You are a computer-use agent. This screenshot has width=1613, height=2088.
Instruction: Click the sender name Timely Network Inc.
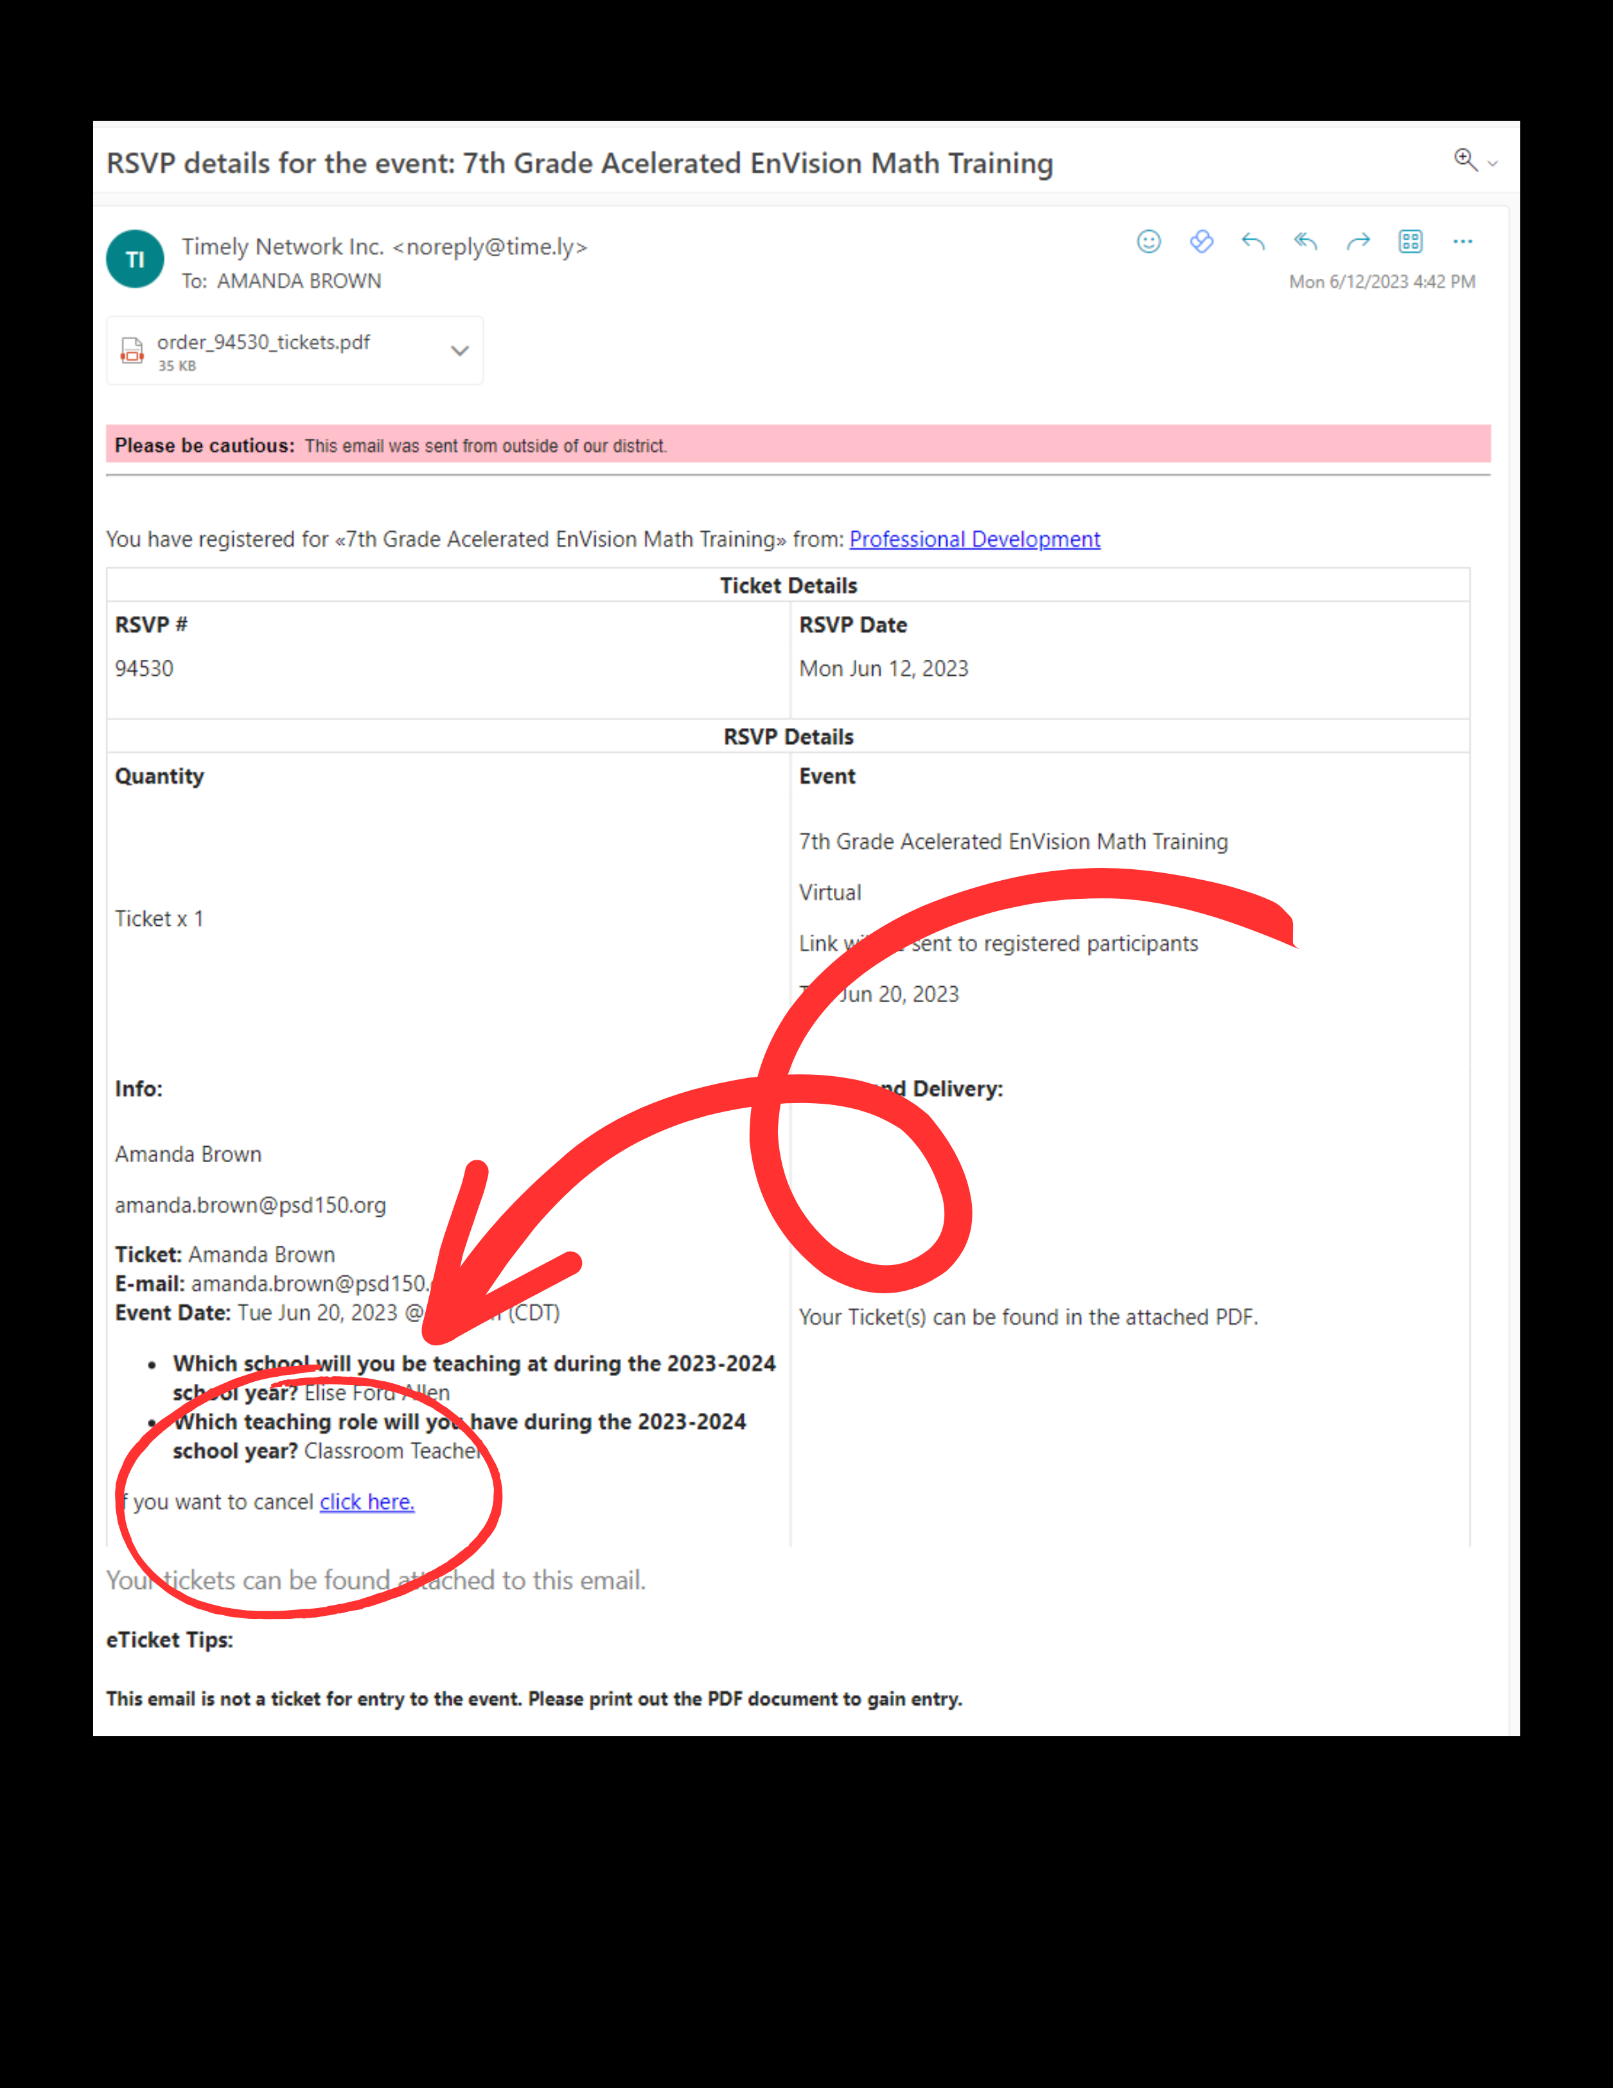coord(283,247)
